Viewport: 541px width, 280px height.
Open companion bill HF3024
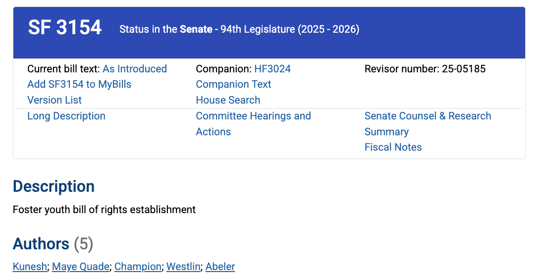pyautogui.click(x=272, y=69)
